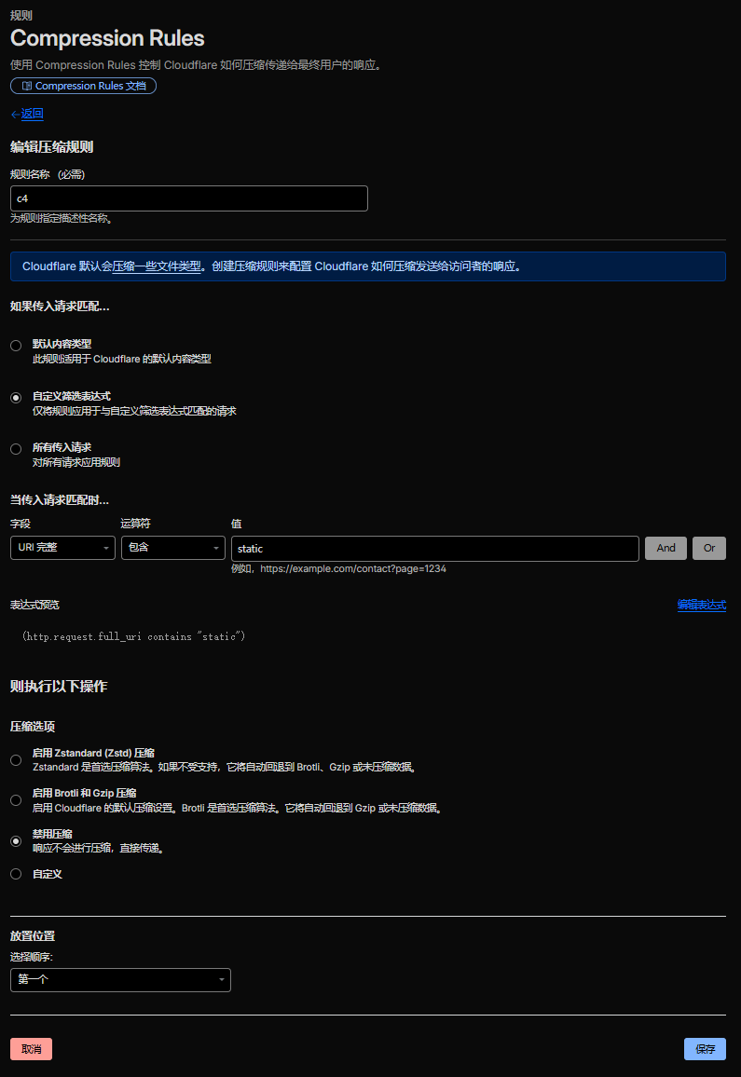This screenshot has width=741, height=1077.
Task: Open the Compression Rules 文档 link
Action: point(83,86)
